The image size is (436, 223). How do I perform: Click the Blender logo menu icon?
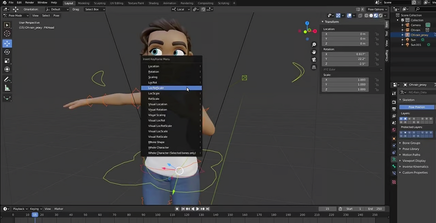pos(4,3)
